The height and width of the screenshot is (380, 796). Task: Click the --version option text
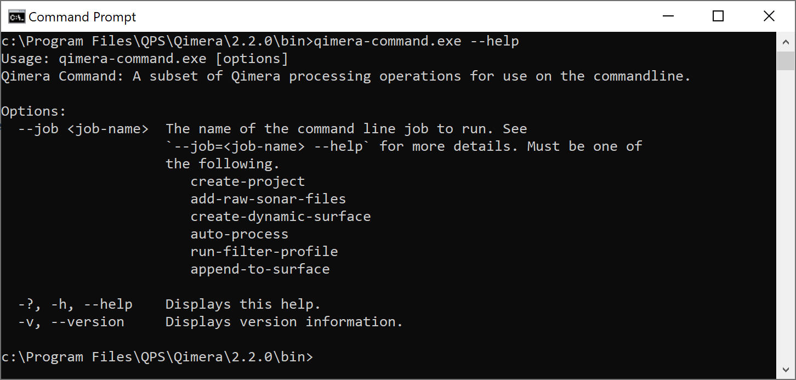87,322
